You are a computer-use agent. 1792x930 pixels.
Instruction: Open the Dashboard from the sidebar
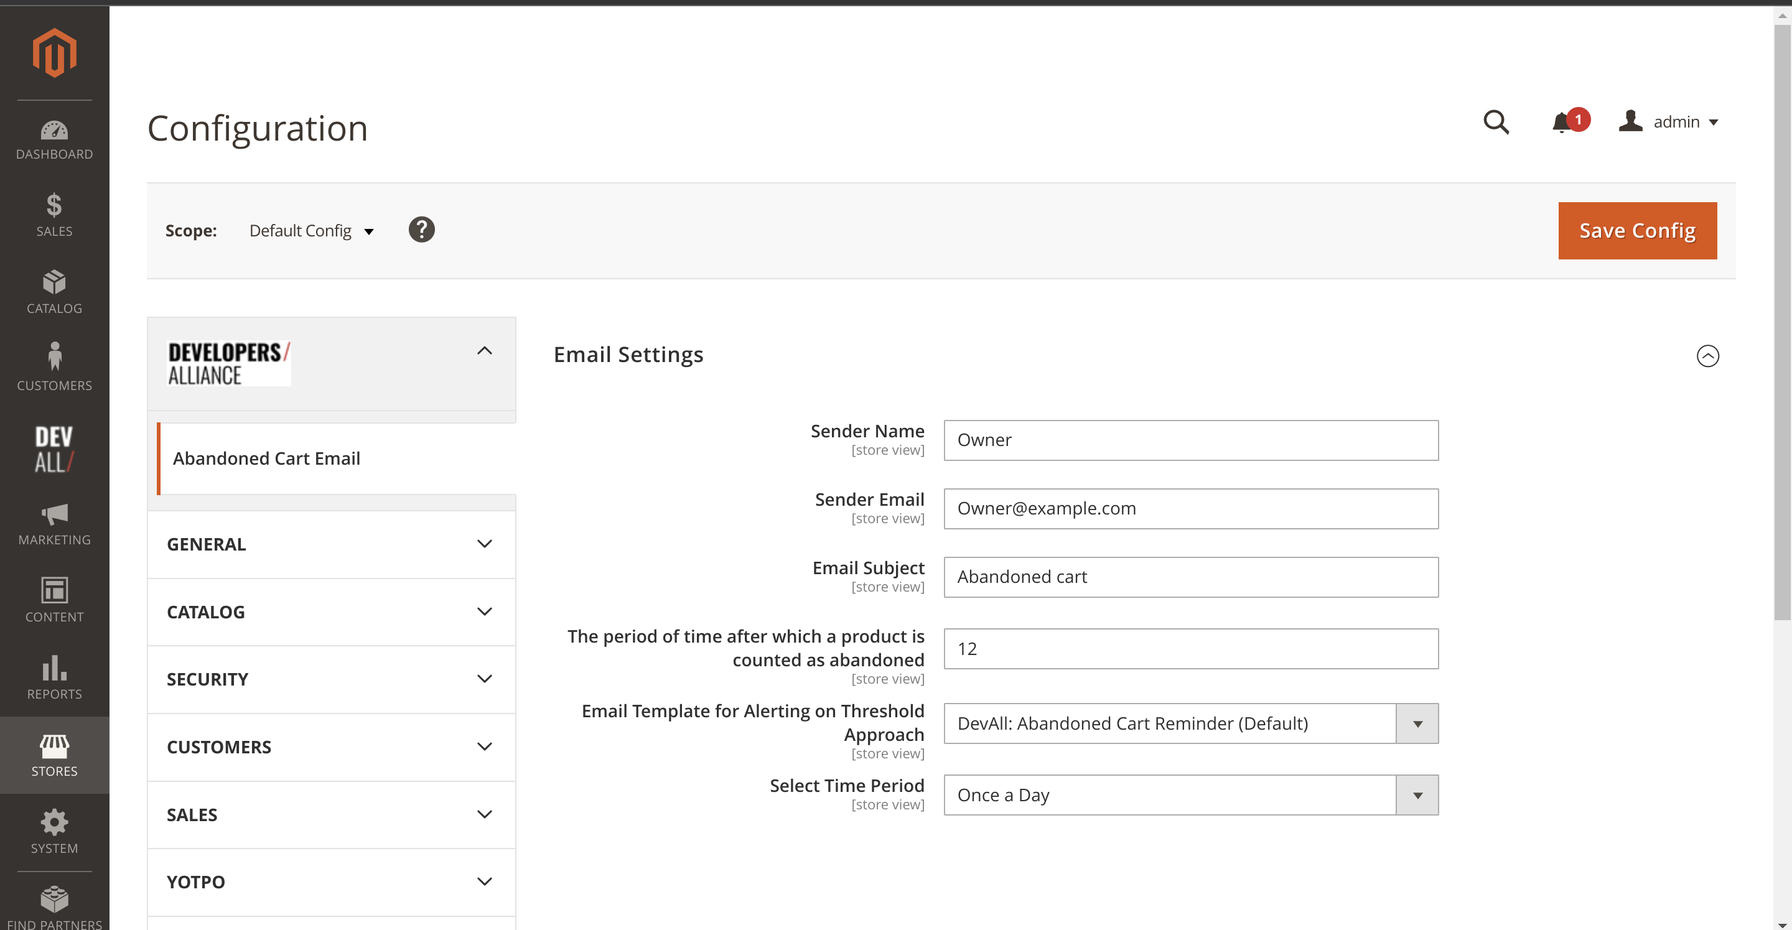pyautogui.click(x=54, y=140)
